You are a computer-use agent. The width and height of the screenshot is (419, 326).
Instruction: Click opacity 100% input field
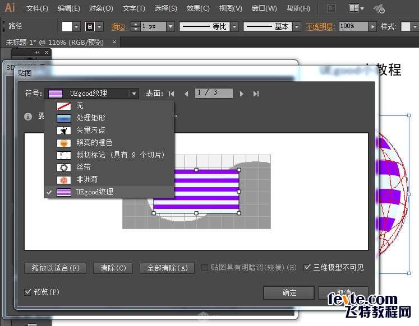[353, 26]
